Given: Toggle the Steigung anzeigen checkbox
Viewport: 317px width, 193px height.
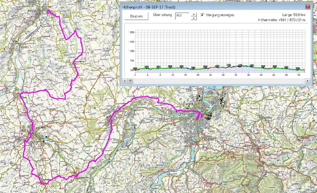Looking at the screenshot, I should coord(202,15).
